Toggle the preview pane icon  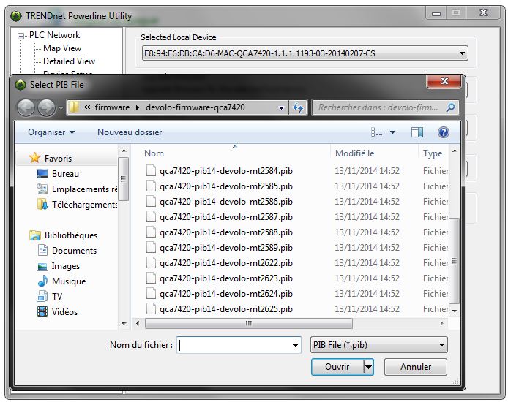(417, 132)
